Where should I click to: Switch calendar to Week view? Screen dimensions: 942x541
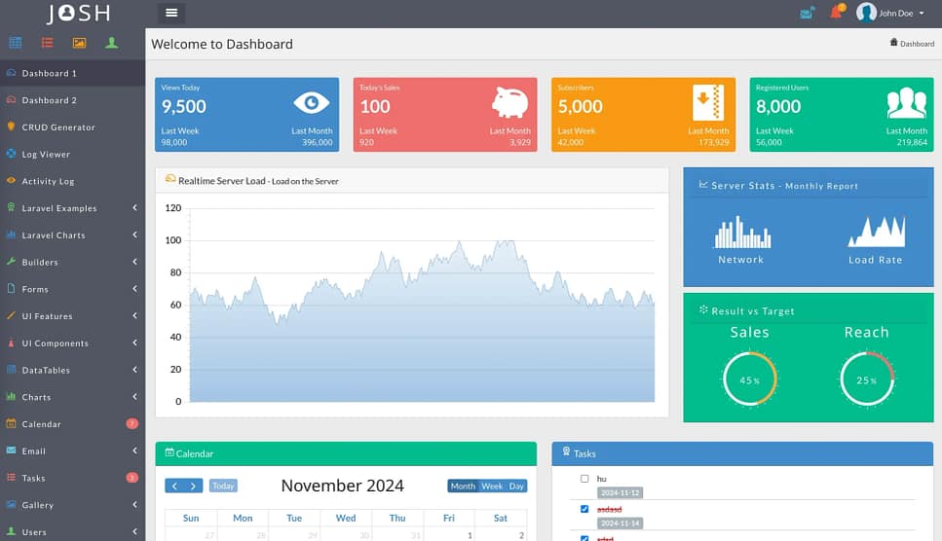coord(492,487)
